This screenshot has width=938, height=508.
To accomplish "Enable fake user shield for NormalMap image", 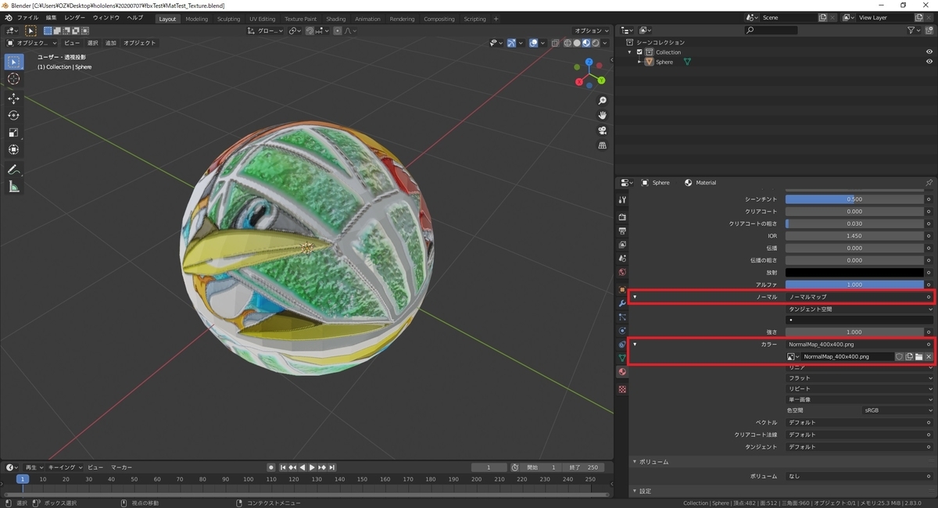I will tap(899, 356).
